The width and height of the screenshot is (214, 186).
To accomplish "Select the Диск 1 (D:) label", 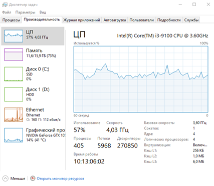I will coord(38,89).
